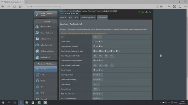
Task: Toggle the Sun weekend checkbox
Action: click(x=99, y=60)
